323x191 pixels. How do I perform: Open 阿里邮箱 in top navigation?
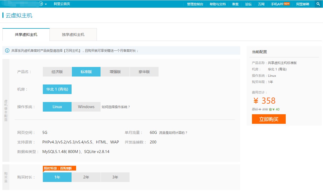(303, 4)
